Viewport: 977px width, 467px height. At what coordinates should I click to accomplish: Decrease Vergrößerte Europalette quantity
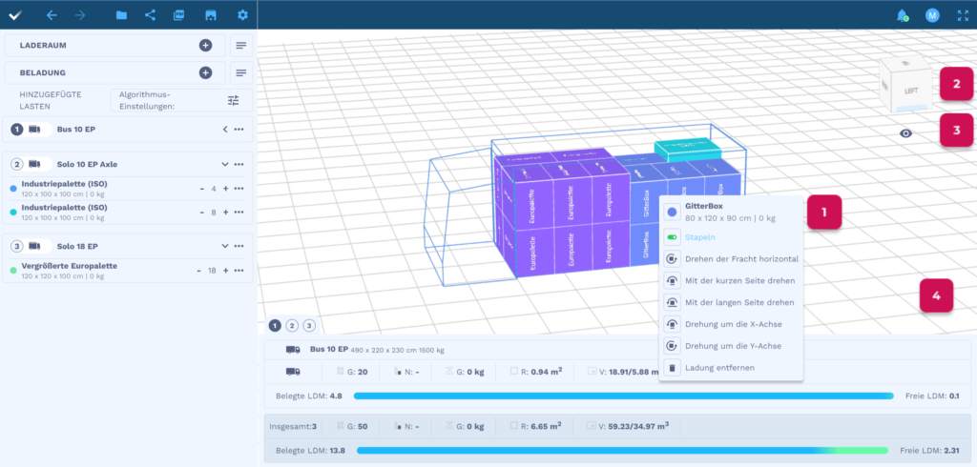[x=198, y=271]
